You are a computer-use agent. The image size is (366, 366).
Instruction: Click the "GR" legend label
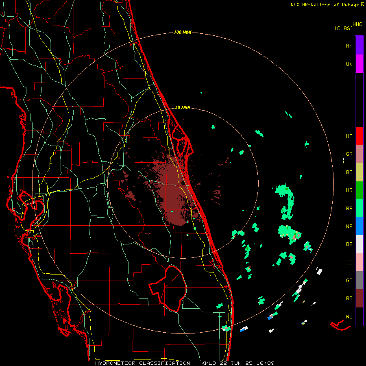[349, 154]
